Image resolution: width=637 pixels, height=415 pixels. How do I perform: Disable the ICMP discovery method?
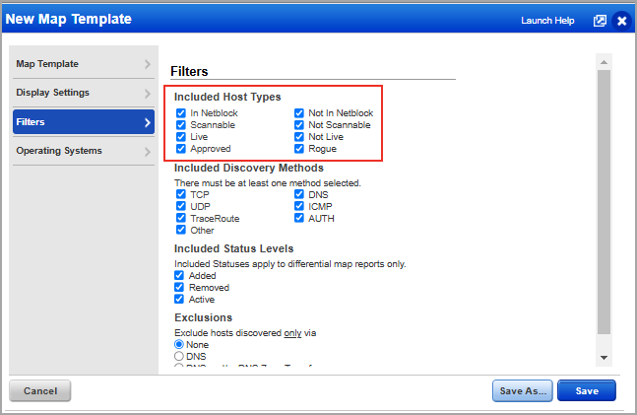(x=299, y=206)
